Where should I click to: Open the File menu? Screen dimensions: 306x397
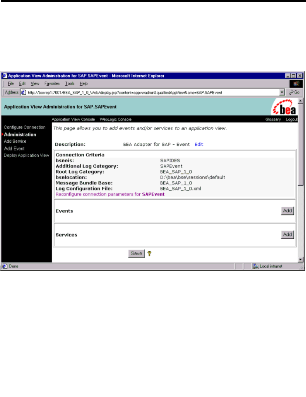(11, 83)
